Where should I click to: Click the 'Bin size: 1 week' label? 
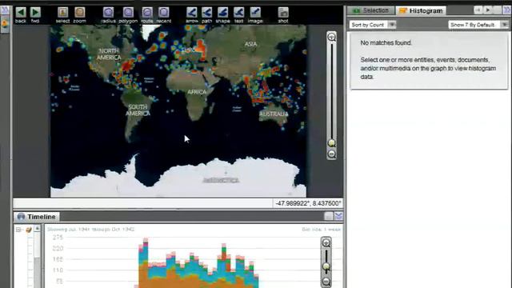[322, 230]
